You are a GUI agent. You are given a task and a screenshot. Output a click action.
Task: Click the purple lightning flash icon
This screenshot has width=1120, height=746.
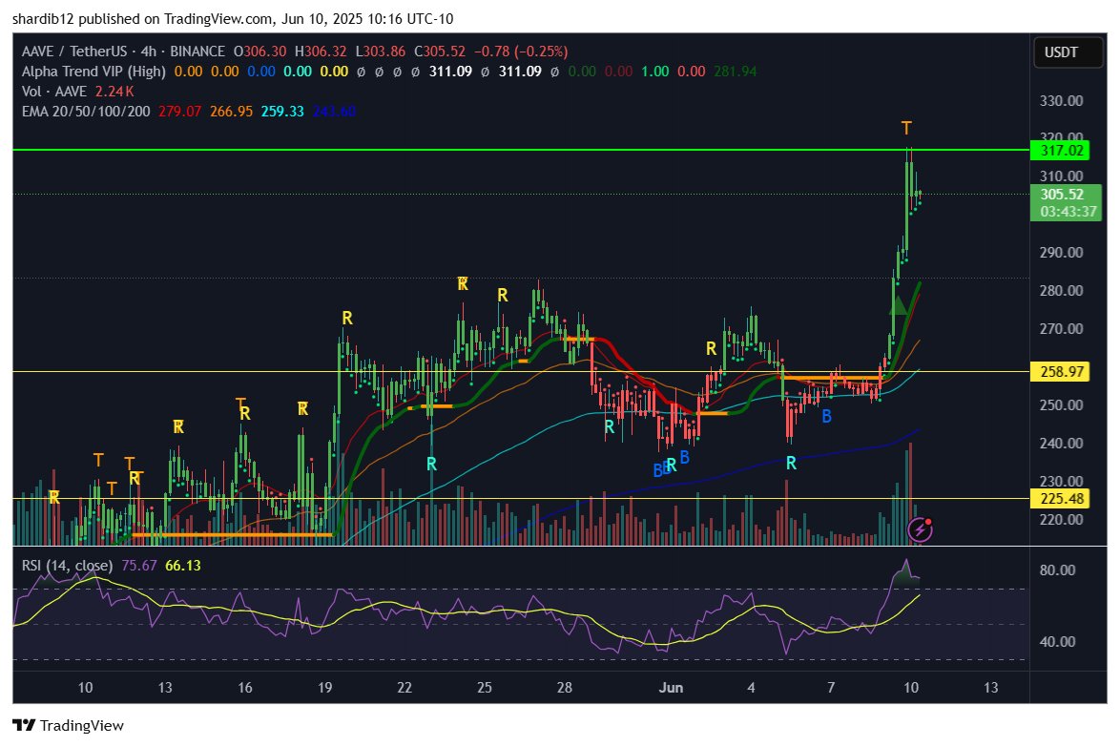pyautogui.click(x=920, y=529)
